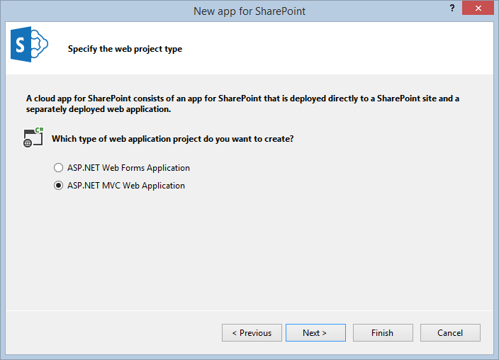Click the cloud app for SharePoint description text
This screenshot has width=499, height=360.
(242, 103)
